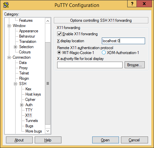
Task: Collapse the Window tree node
Action: pyautogui.click(x=9, y=26)
